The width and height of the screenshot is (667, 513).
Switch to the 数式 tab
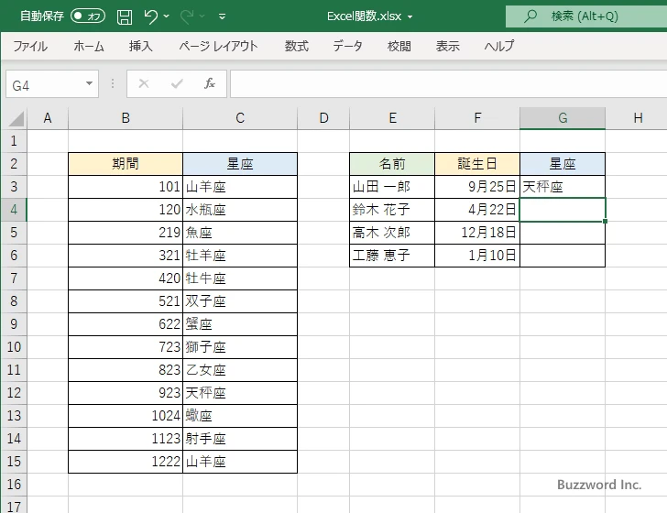pyautogui.click(x=297, y=46)
